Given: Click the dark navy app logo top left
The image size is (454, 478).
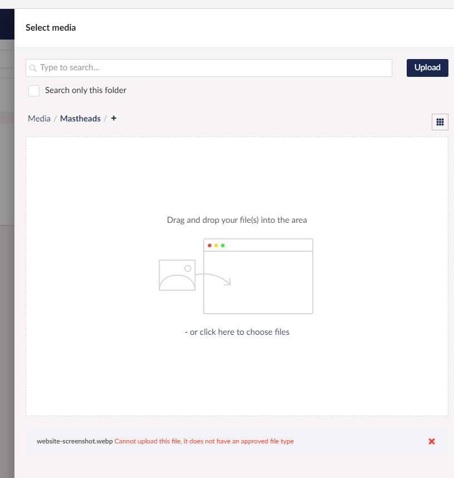Looking at the screenshot, I should [x=7, y=25].
